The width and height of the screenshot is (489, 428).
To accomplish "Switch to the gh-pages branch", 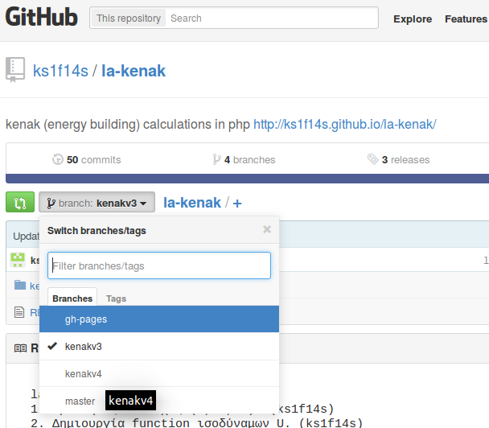I will click(x=86, y=319).
